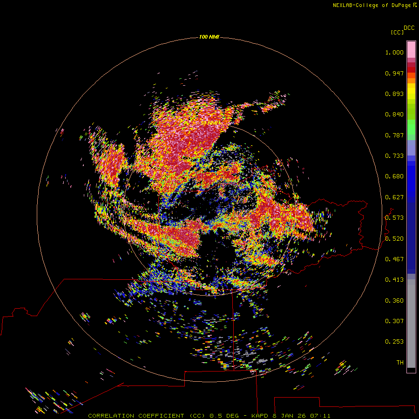This screenshot has height=419, width=419.
Task: Click the 50 NMI range ring label
Action: (x=209, y=123)
